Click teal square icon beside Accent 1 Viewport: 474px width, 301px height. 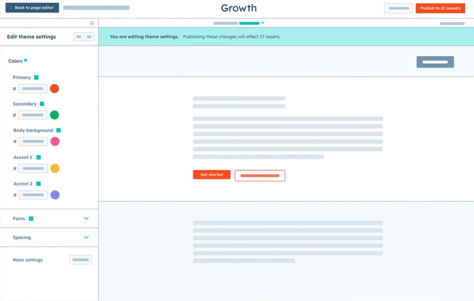click(39, 157)
